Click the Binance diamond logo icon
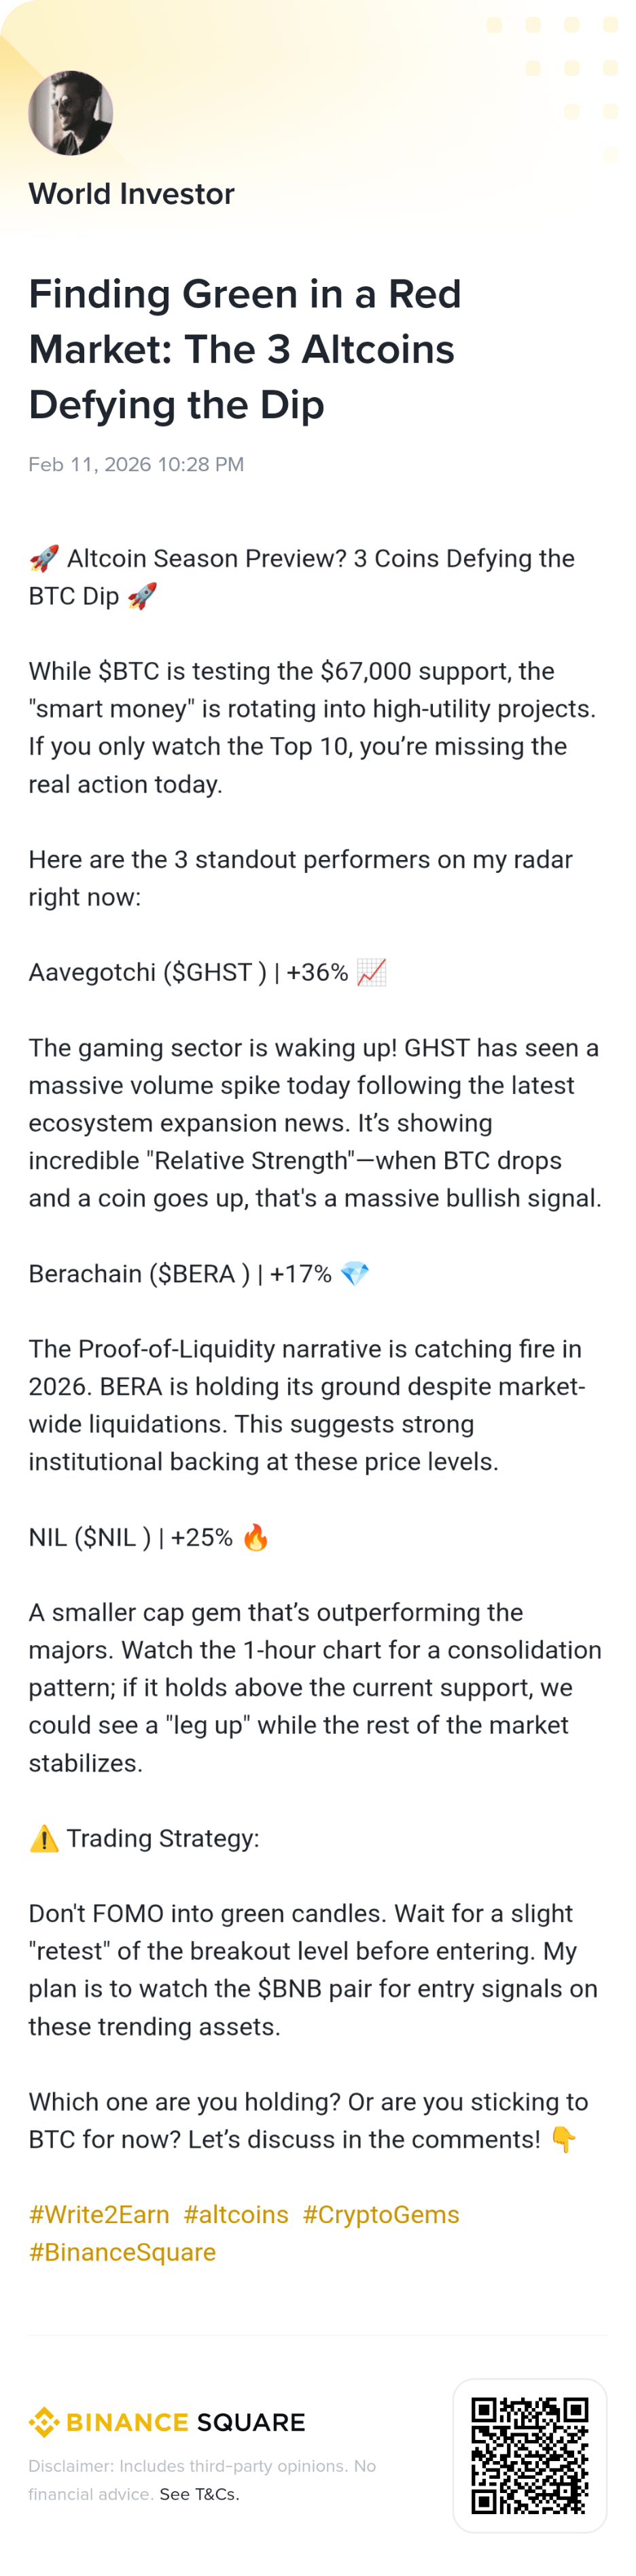Screen dimensions: 636x2576 (x=43, y=2421)
